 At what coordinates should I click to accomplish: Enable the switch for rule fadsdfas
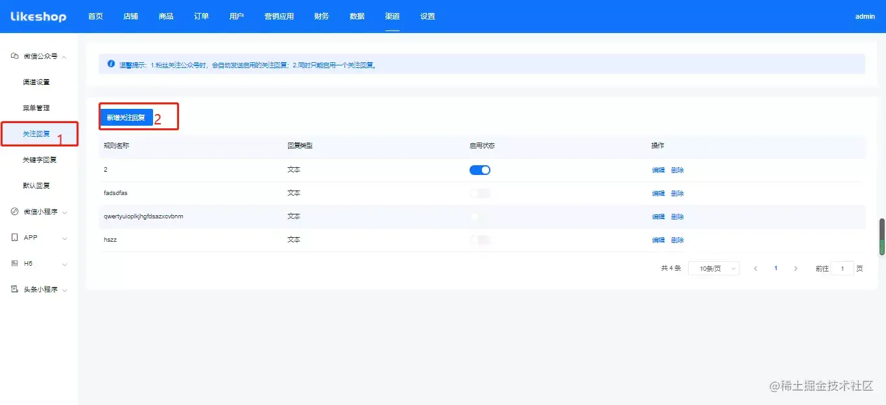(480, 193)
